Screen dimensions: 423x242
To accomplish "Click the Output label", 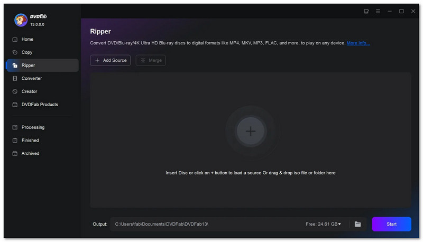I will point(100,224).
